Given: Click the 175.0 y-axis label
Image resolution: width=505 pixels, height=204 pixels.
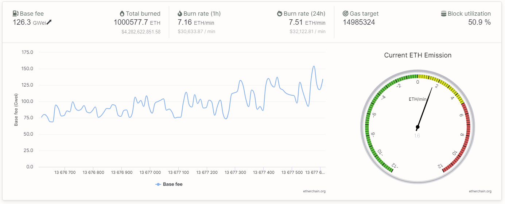Looking at the screenshot, I should click(27, 52).
